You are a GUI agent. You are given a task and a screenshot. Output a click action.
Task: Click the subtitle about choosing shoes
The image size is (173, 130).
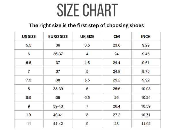pos(86,25)
